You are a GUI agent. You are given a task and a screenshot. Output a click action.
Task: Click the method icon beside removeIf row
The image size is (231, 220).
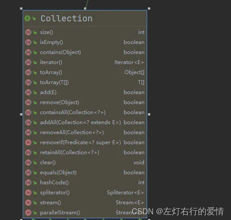[28, 142]
